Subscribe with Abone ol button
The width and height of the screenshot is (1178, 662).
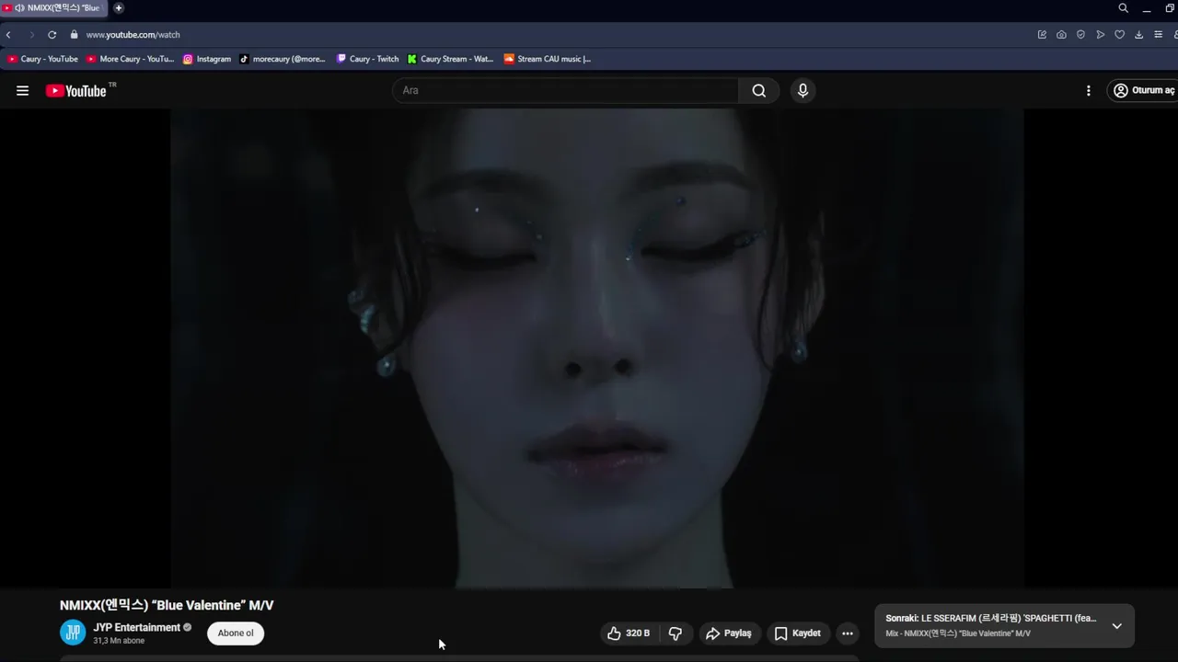pos(236,633)
